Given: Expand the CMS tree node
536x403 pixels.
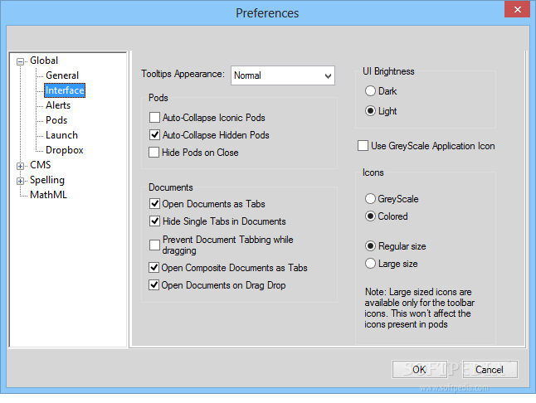Looking at the screenshot, I should tap(20, 166).
